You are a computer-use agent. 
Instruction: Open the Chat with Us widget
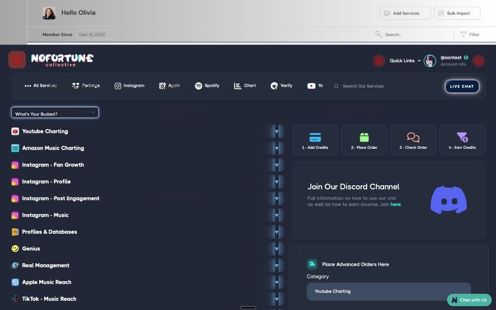pos(469,300)
